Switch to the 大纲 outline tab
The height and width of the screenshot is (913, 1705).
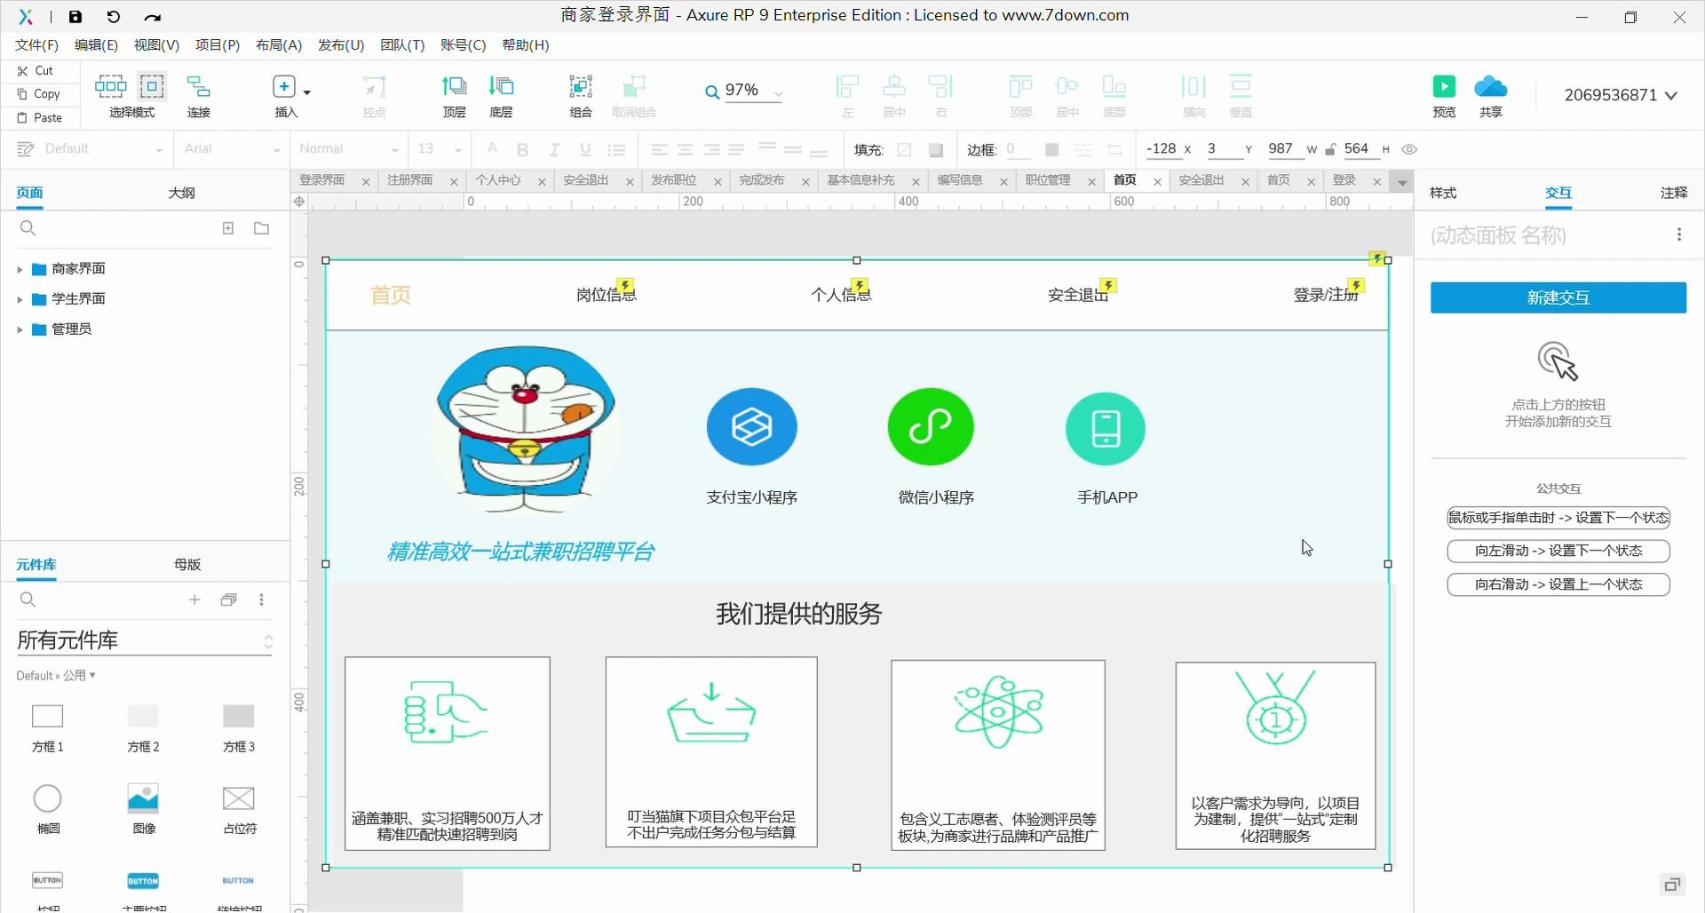pos(182,193)
